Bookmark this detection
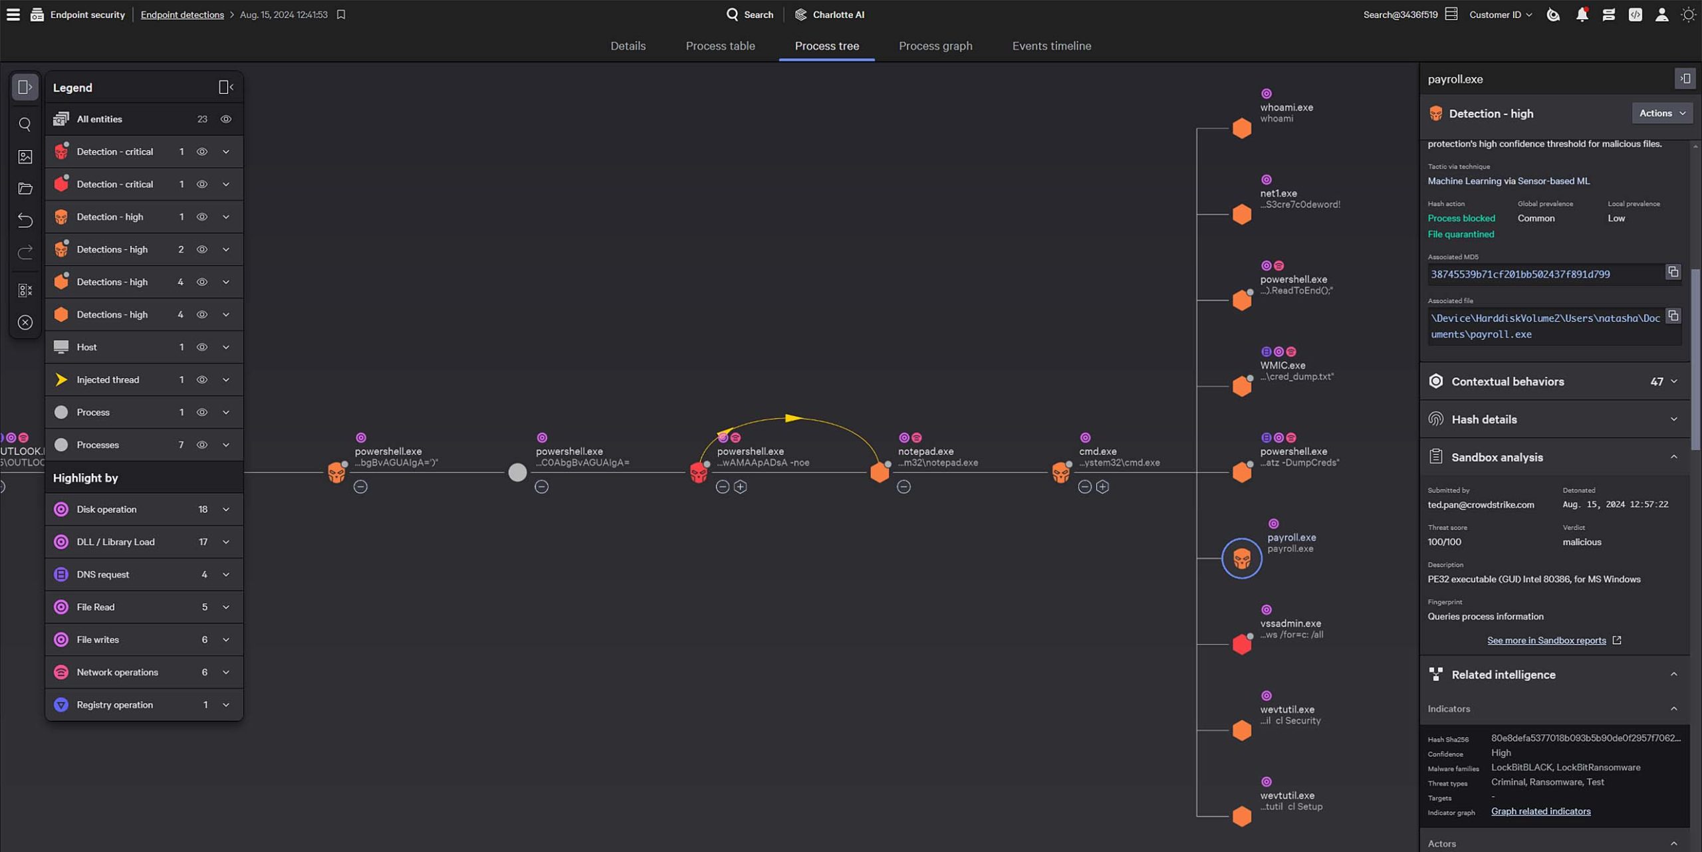Screen dimensions: 1702x852 [341, 15]
